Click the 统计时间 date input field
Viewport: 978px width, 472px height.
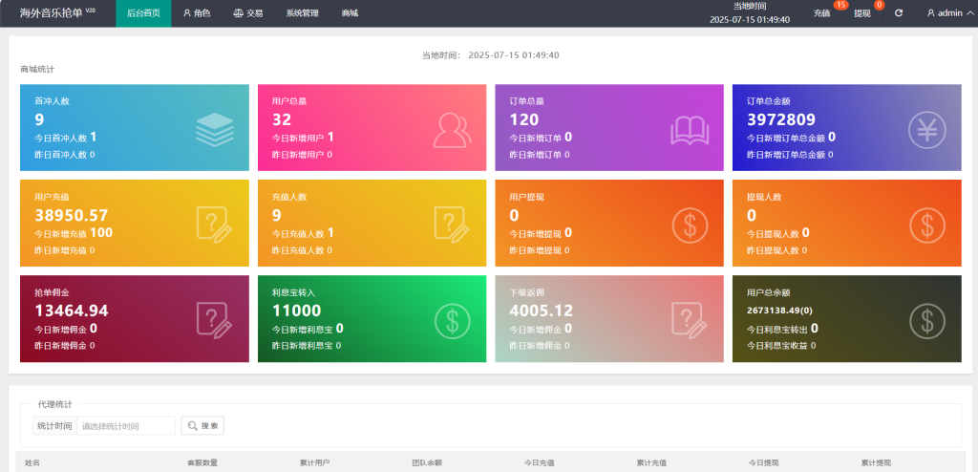126,426
